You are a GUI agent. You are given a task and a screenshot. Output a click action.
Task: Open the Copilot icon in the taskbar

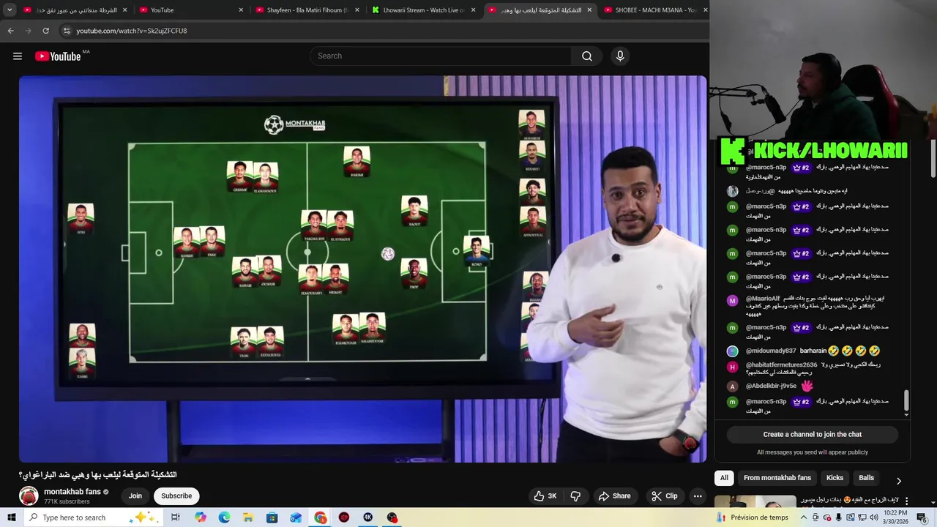click(201, 517)
